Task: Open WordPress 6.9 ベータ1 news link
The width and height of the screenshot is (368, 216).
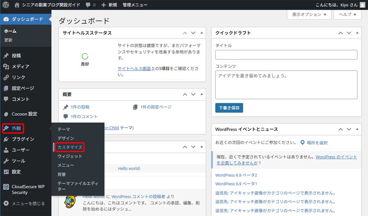Action: (x=236, y=184)
